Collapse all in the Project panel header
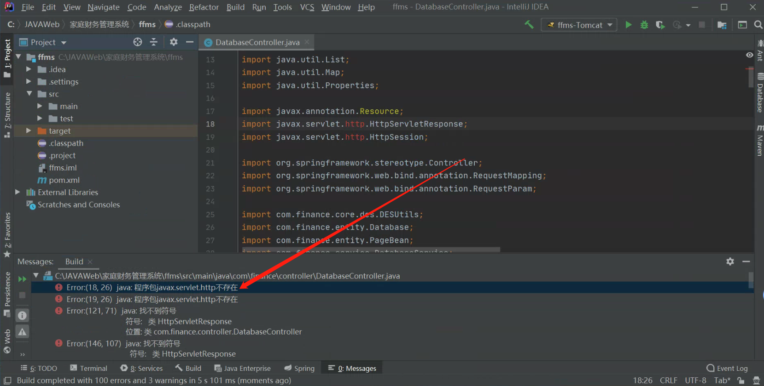Image resolution: width=764 pixels, height=386 pixels. pyautogui.click(x=154, y=42)
